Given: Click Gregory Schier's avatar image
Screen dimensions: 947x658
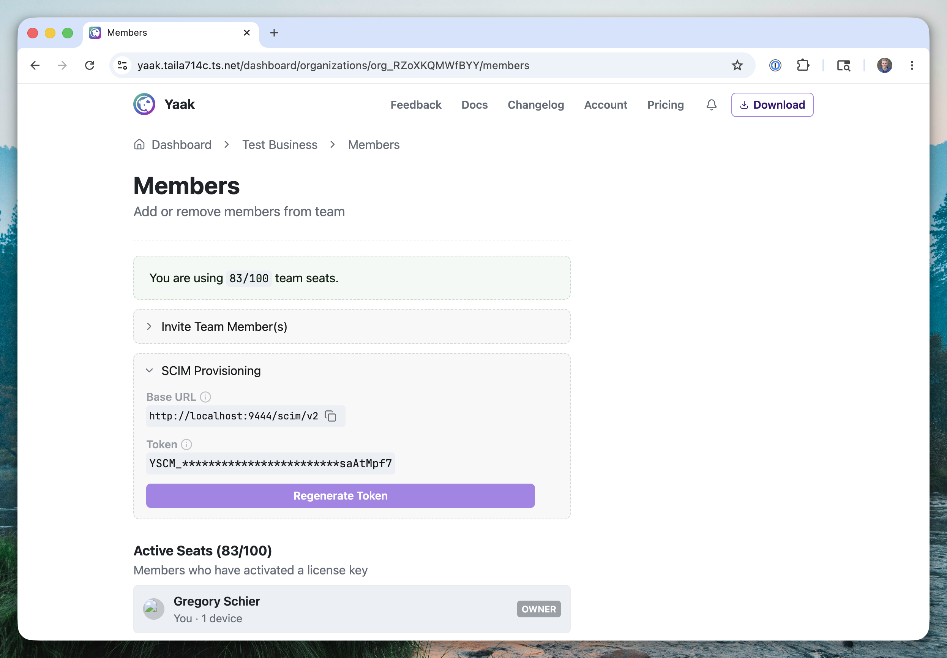Looking at the screenshot, I should pos(154,609).
